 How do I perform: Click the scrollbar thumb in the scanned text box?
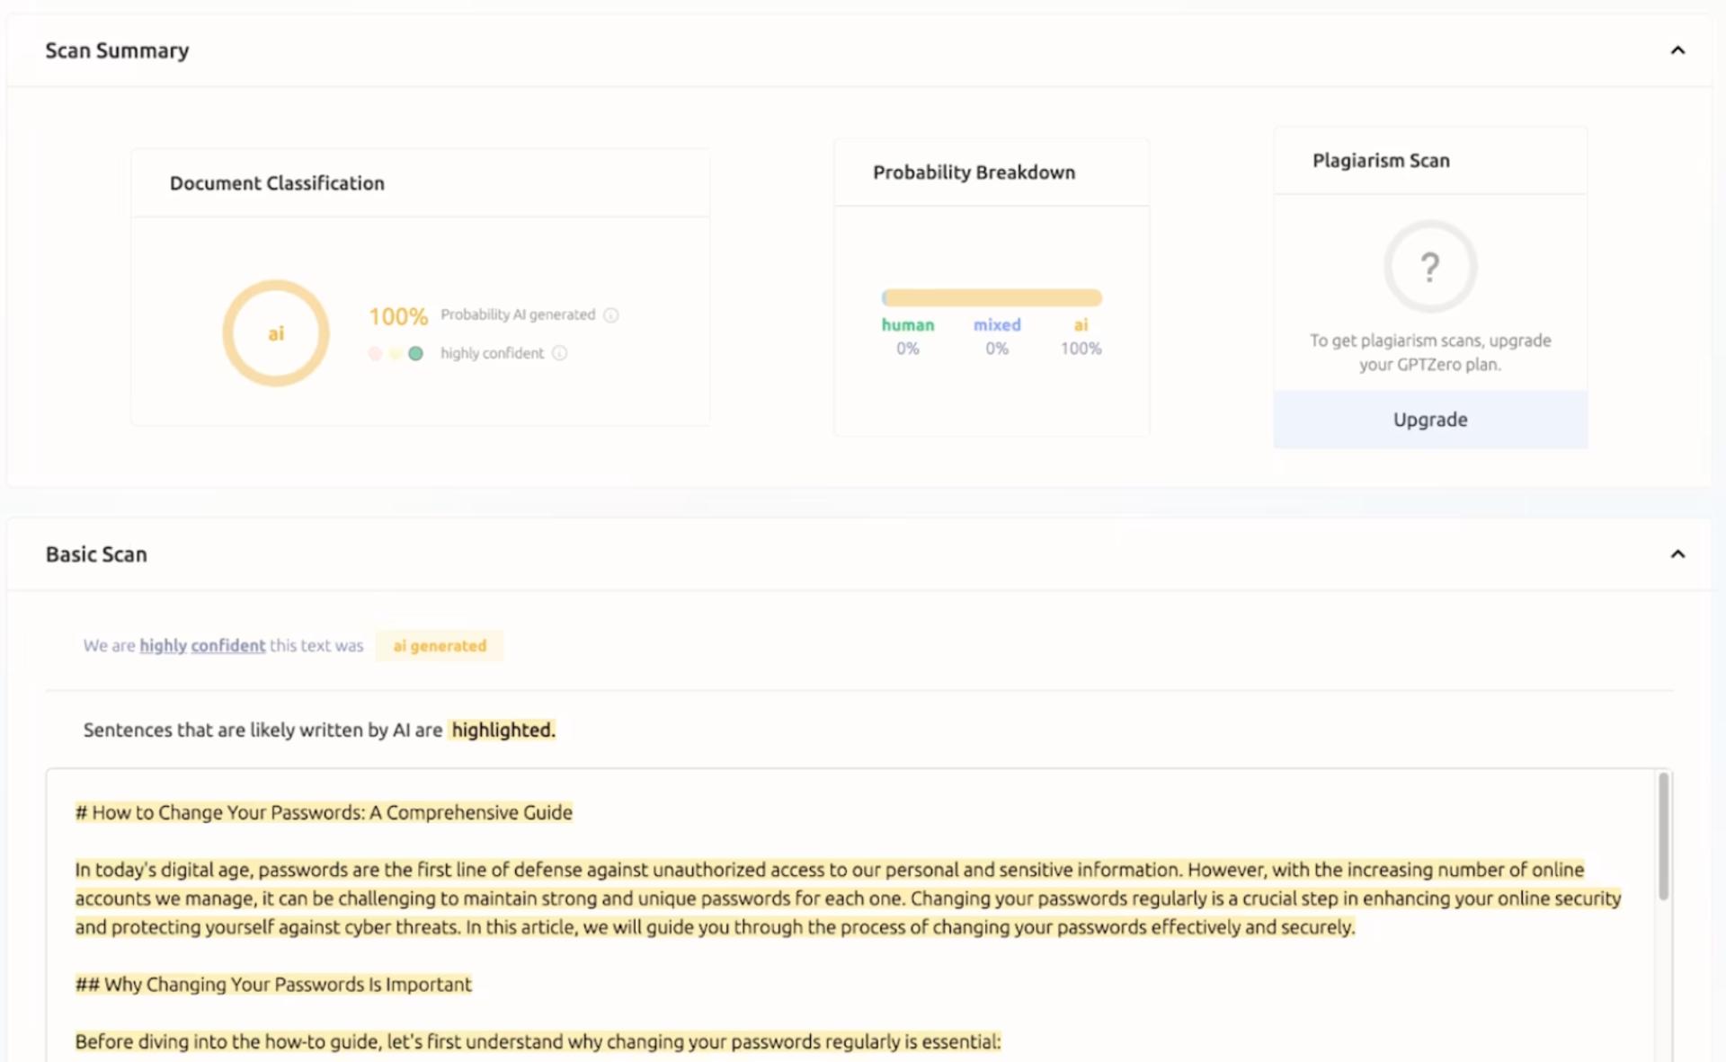1663,836
